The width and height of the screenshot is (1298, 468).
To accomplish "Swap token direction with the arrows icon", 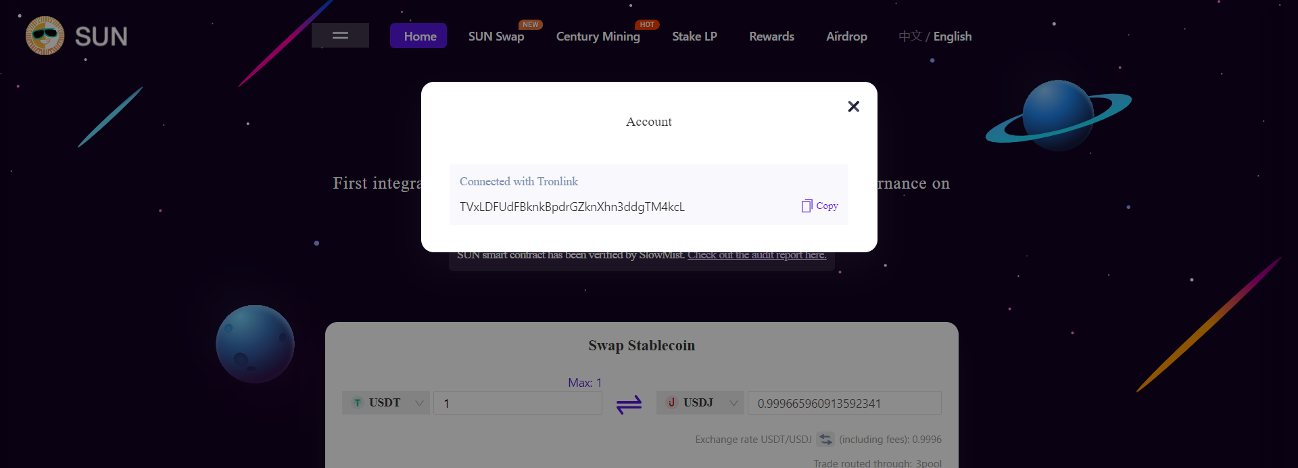I will click(x=629, y=404).
